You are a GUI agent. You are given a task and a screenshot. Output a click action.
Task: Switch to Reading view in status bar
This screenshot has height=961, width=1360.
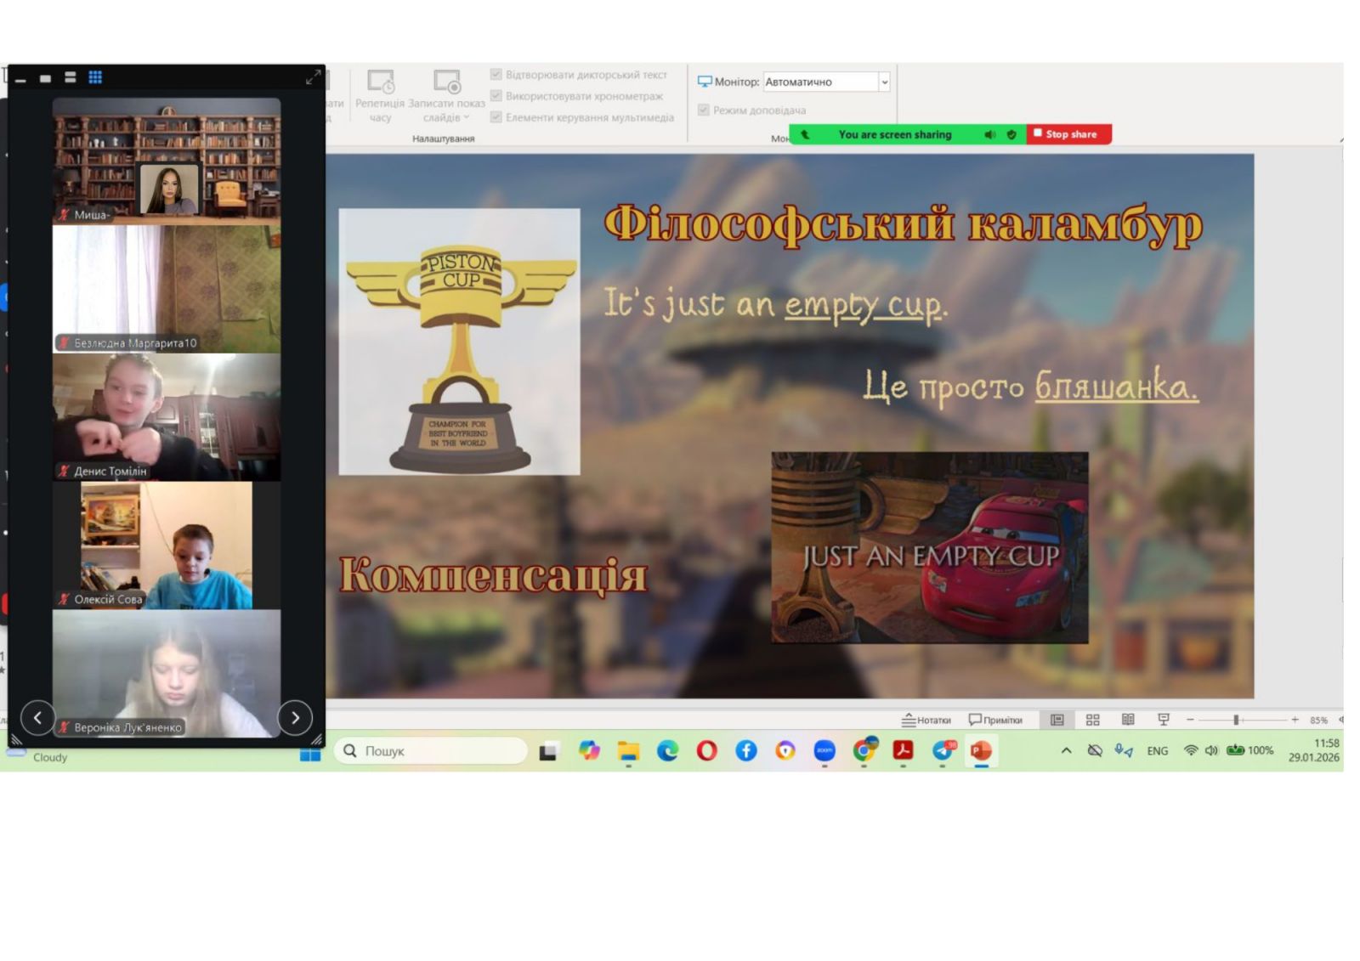[x=1128, y=720]
